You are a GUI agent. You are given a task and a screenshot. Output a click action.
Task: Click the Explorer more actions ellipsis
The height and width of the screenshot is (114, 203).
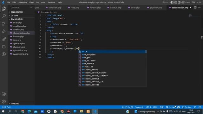pyautogui.click(x=31, y=8)
